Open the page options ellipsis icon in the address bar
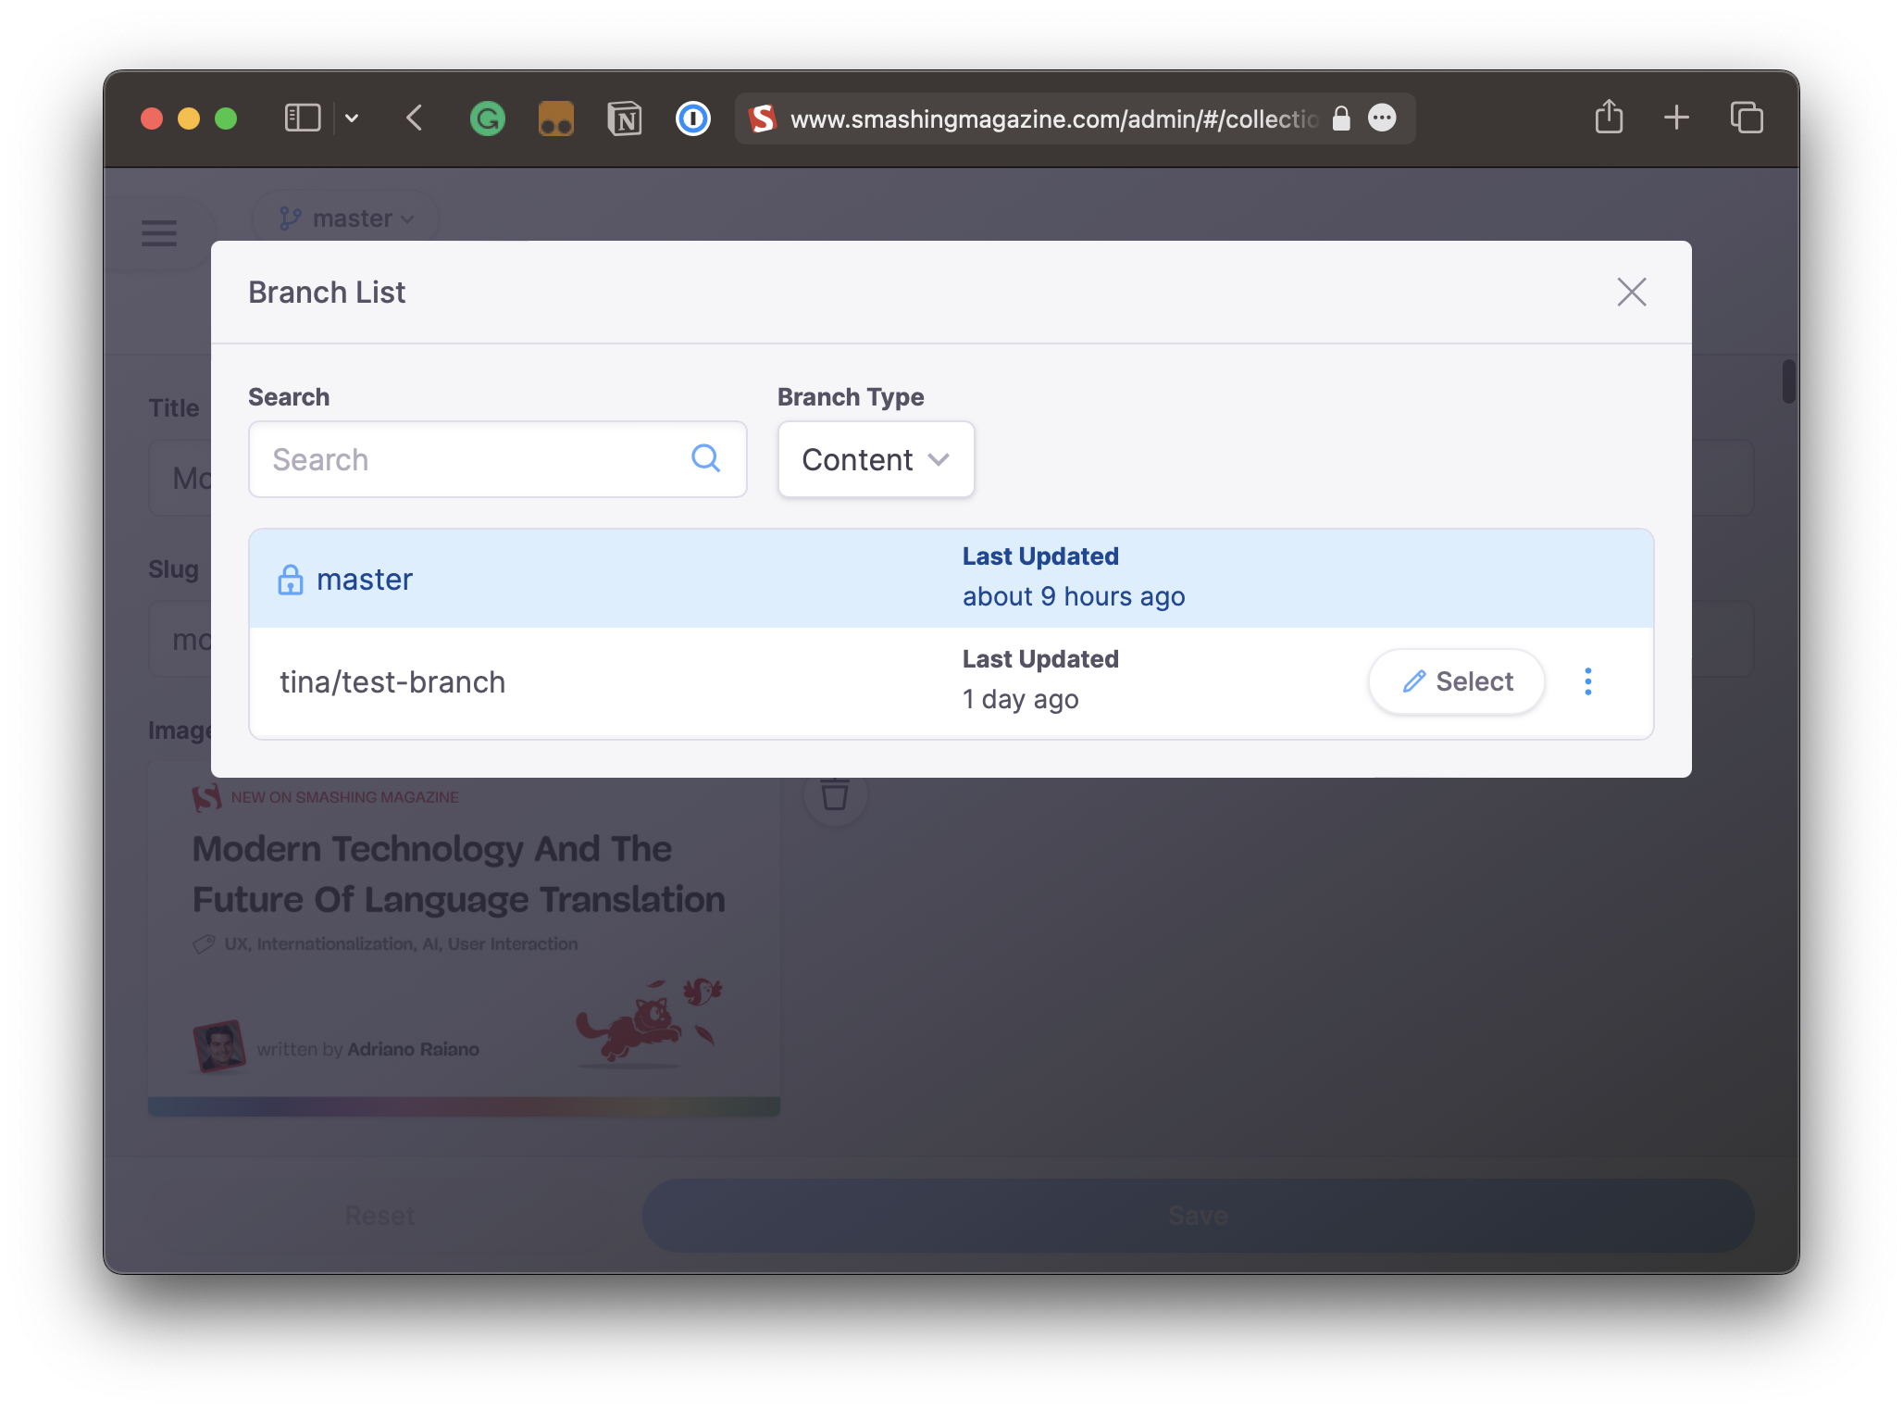Screen dimensions: 1903x1411 pos(1382,119)
